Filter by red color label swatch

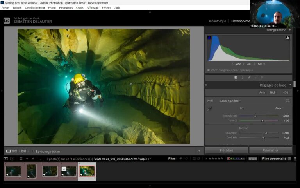click(229, 159)
